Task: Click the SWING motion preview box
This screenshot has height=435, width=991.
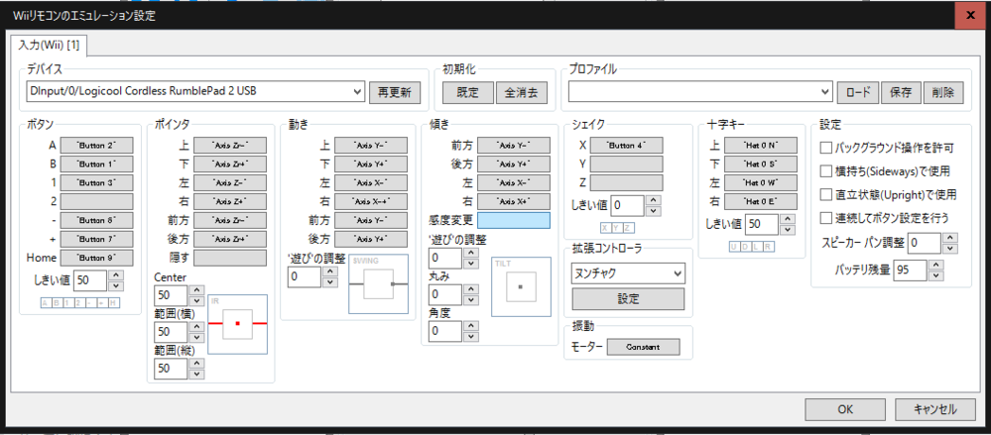Action: (x=378, y=283)
